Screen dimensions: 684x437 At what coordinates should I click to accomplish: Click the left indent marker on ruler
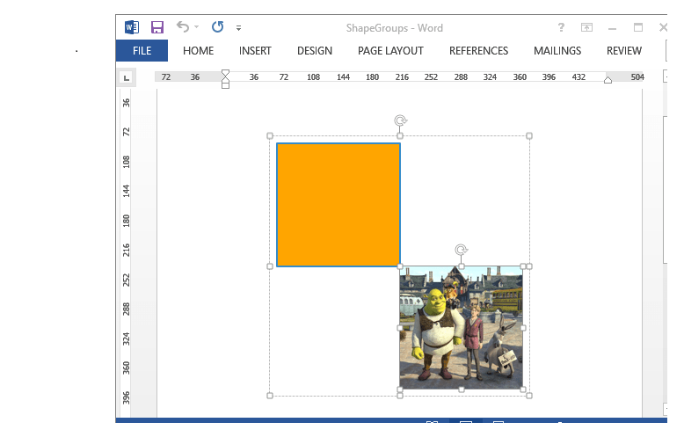pos(225,85)
